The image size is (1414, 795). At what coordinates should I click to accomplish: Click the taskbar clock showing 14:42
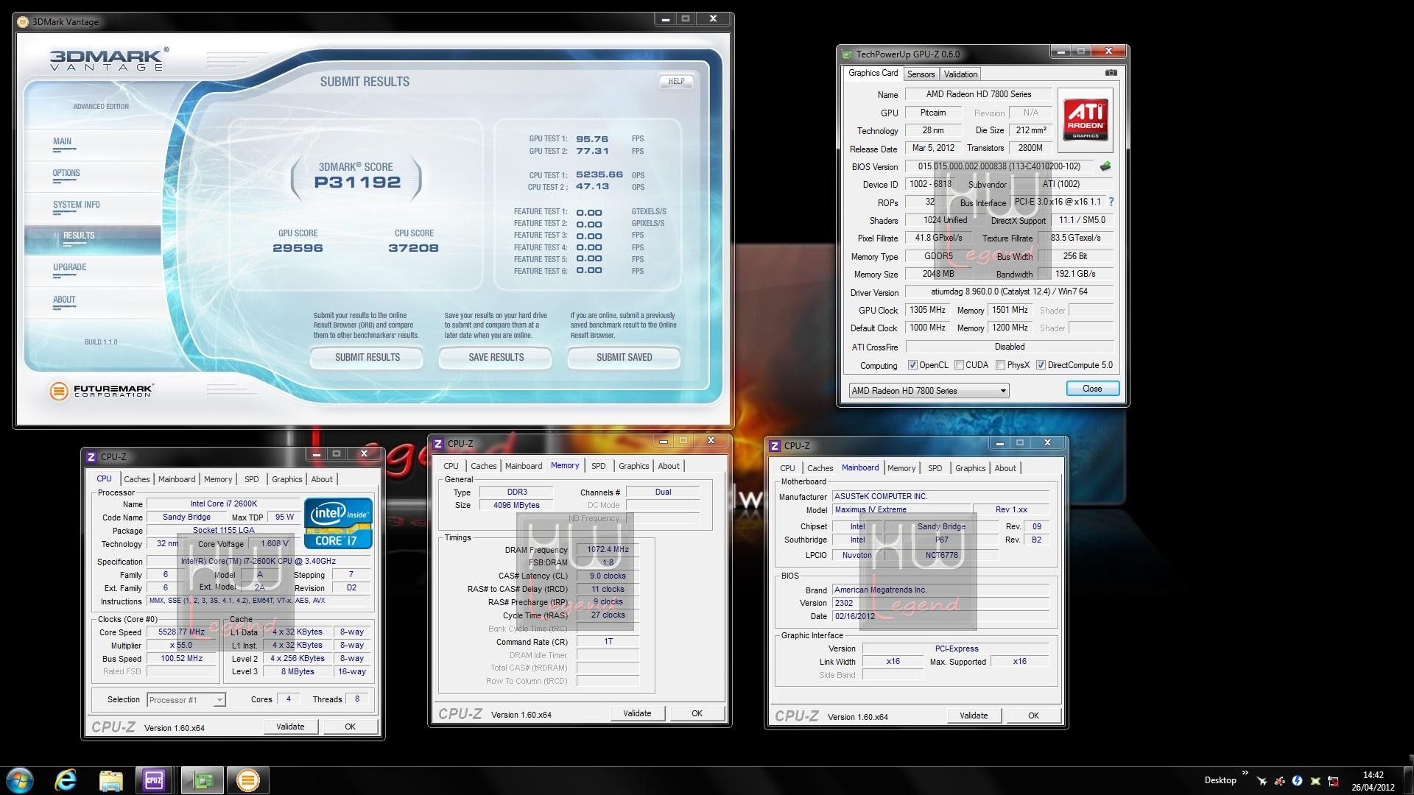coord(1373,781)
